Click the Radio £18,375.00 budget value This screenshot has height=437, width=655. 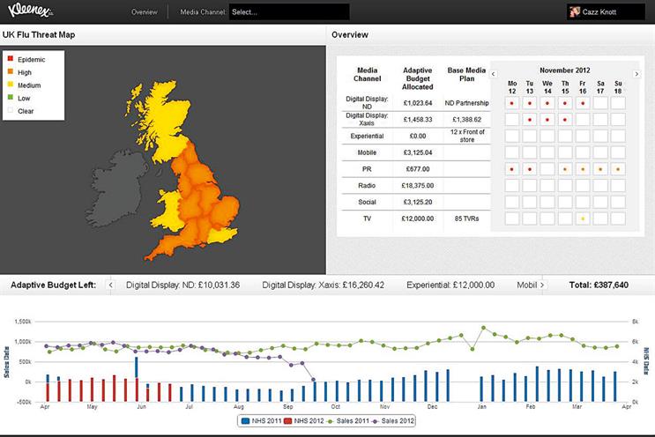pyautogui.click(x=418, y=185)
